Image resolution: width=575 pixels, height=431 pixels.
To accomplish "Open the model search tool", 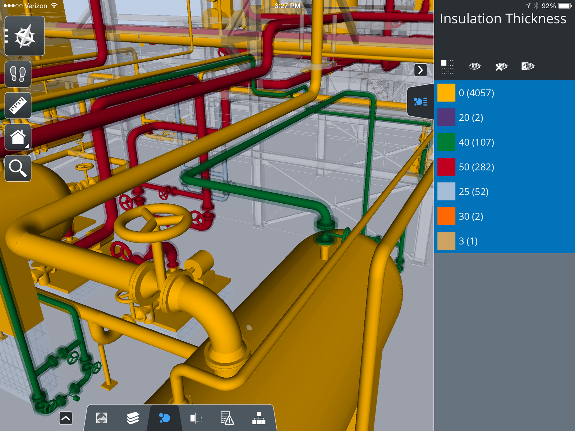I will tap(18, 168).
